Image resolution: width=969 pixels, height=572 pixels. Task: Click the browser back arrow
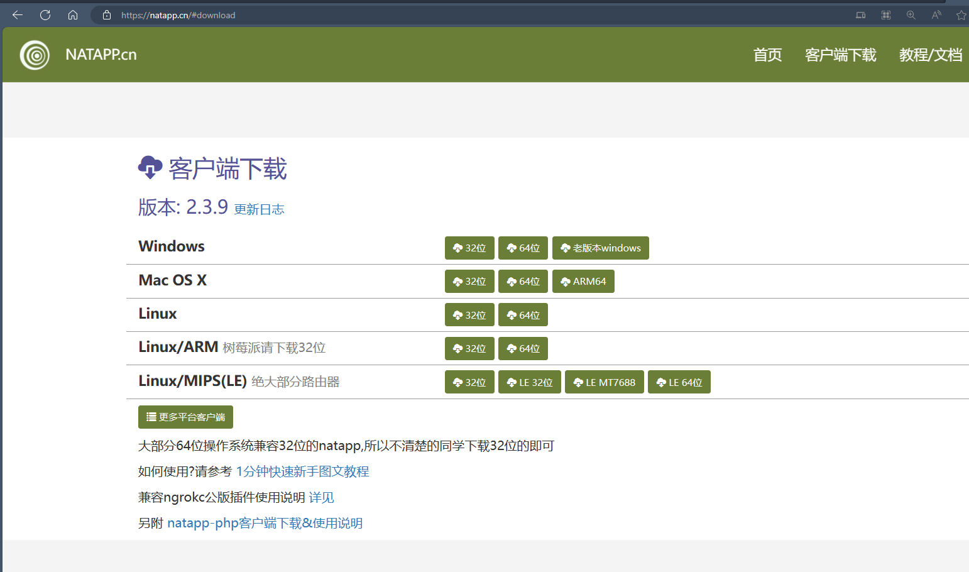[x=18, y=15]
